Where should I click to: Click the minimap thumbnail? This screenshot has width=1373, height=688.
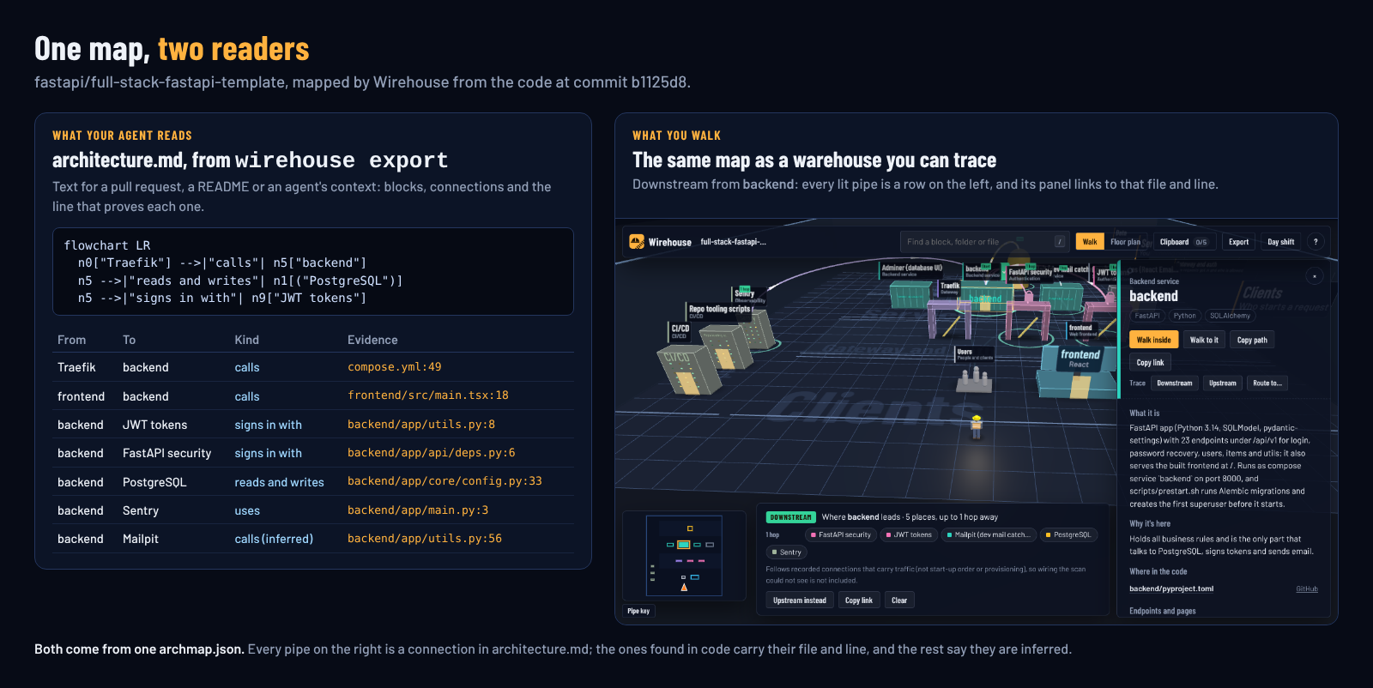click(684, 555)
